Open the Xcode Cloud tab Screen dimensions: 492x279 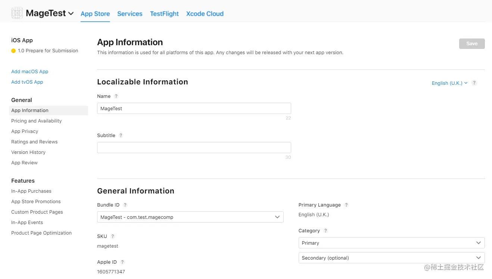click(205, 14)
